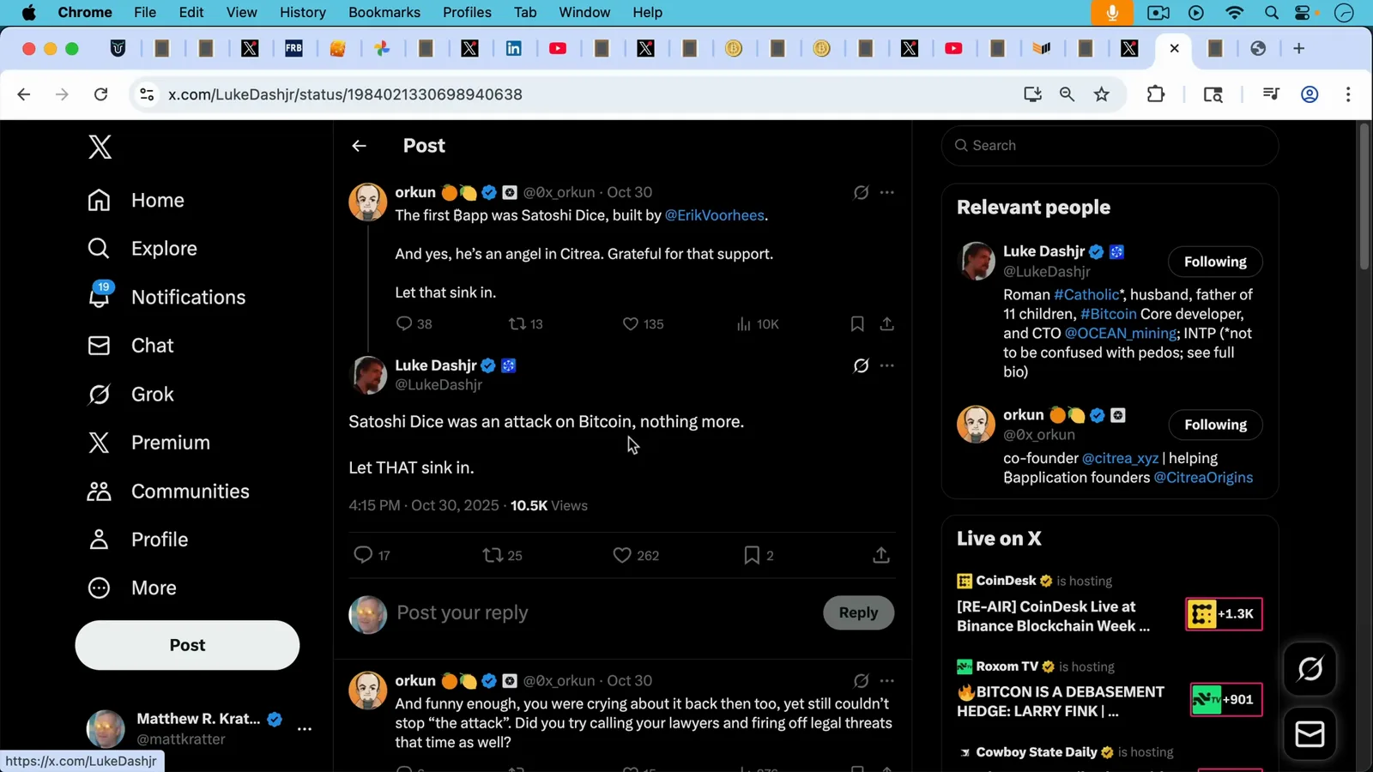Open more options on orkun's first post

tap(887, 192)
